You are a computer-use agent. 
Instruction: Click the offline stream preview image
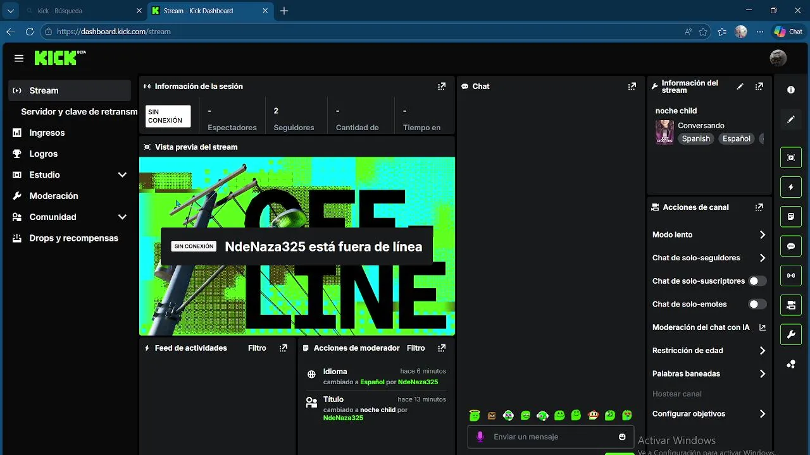[297, 246]
